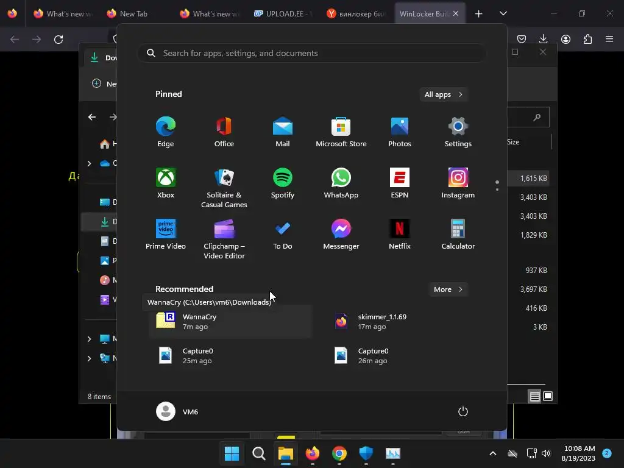
Task: Open a new Firefox tab
Action: [x=479, y=14]
